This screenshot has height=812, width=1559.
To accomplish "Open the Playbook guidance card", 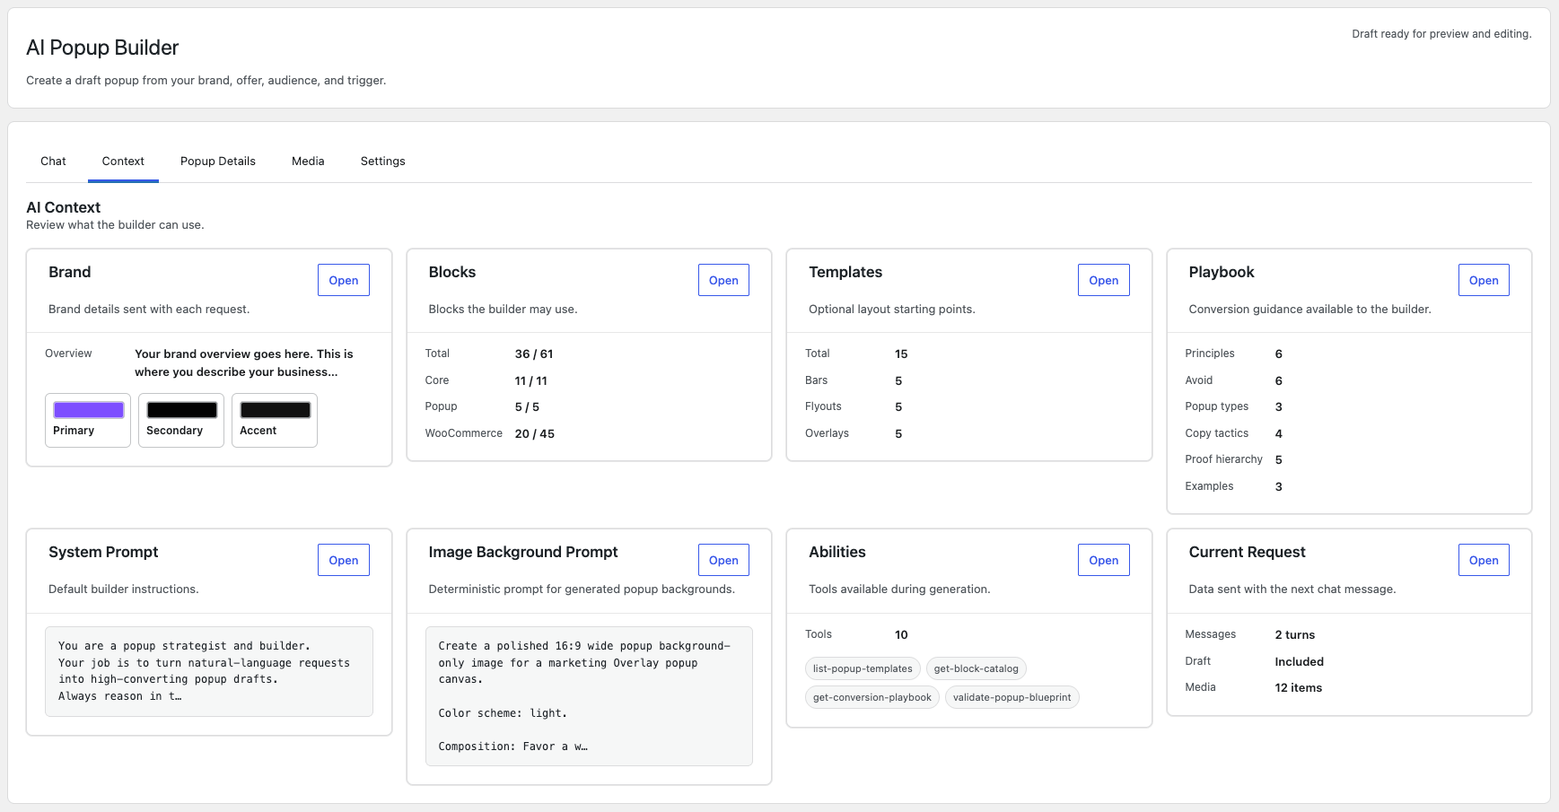I will coord(1484,280).
